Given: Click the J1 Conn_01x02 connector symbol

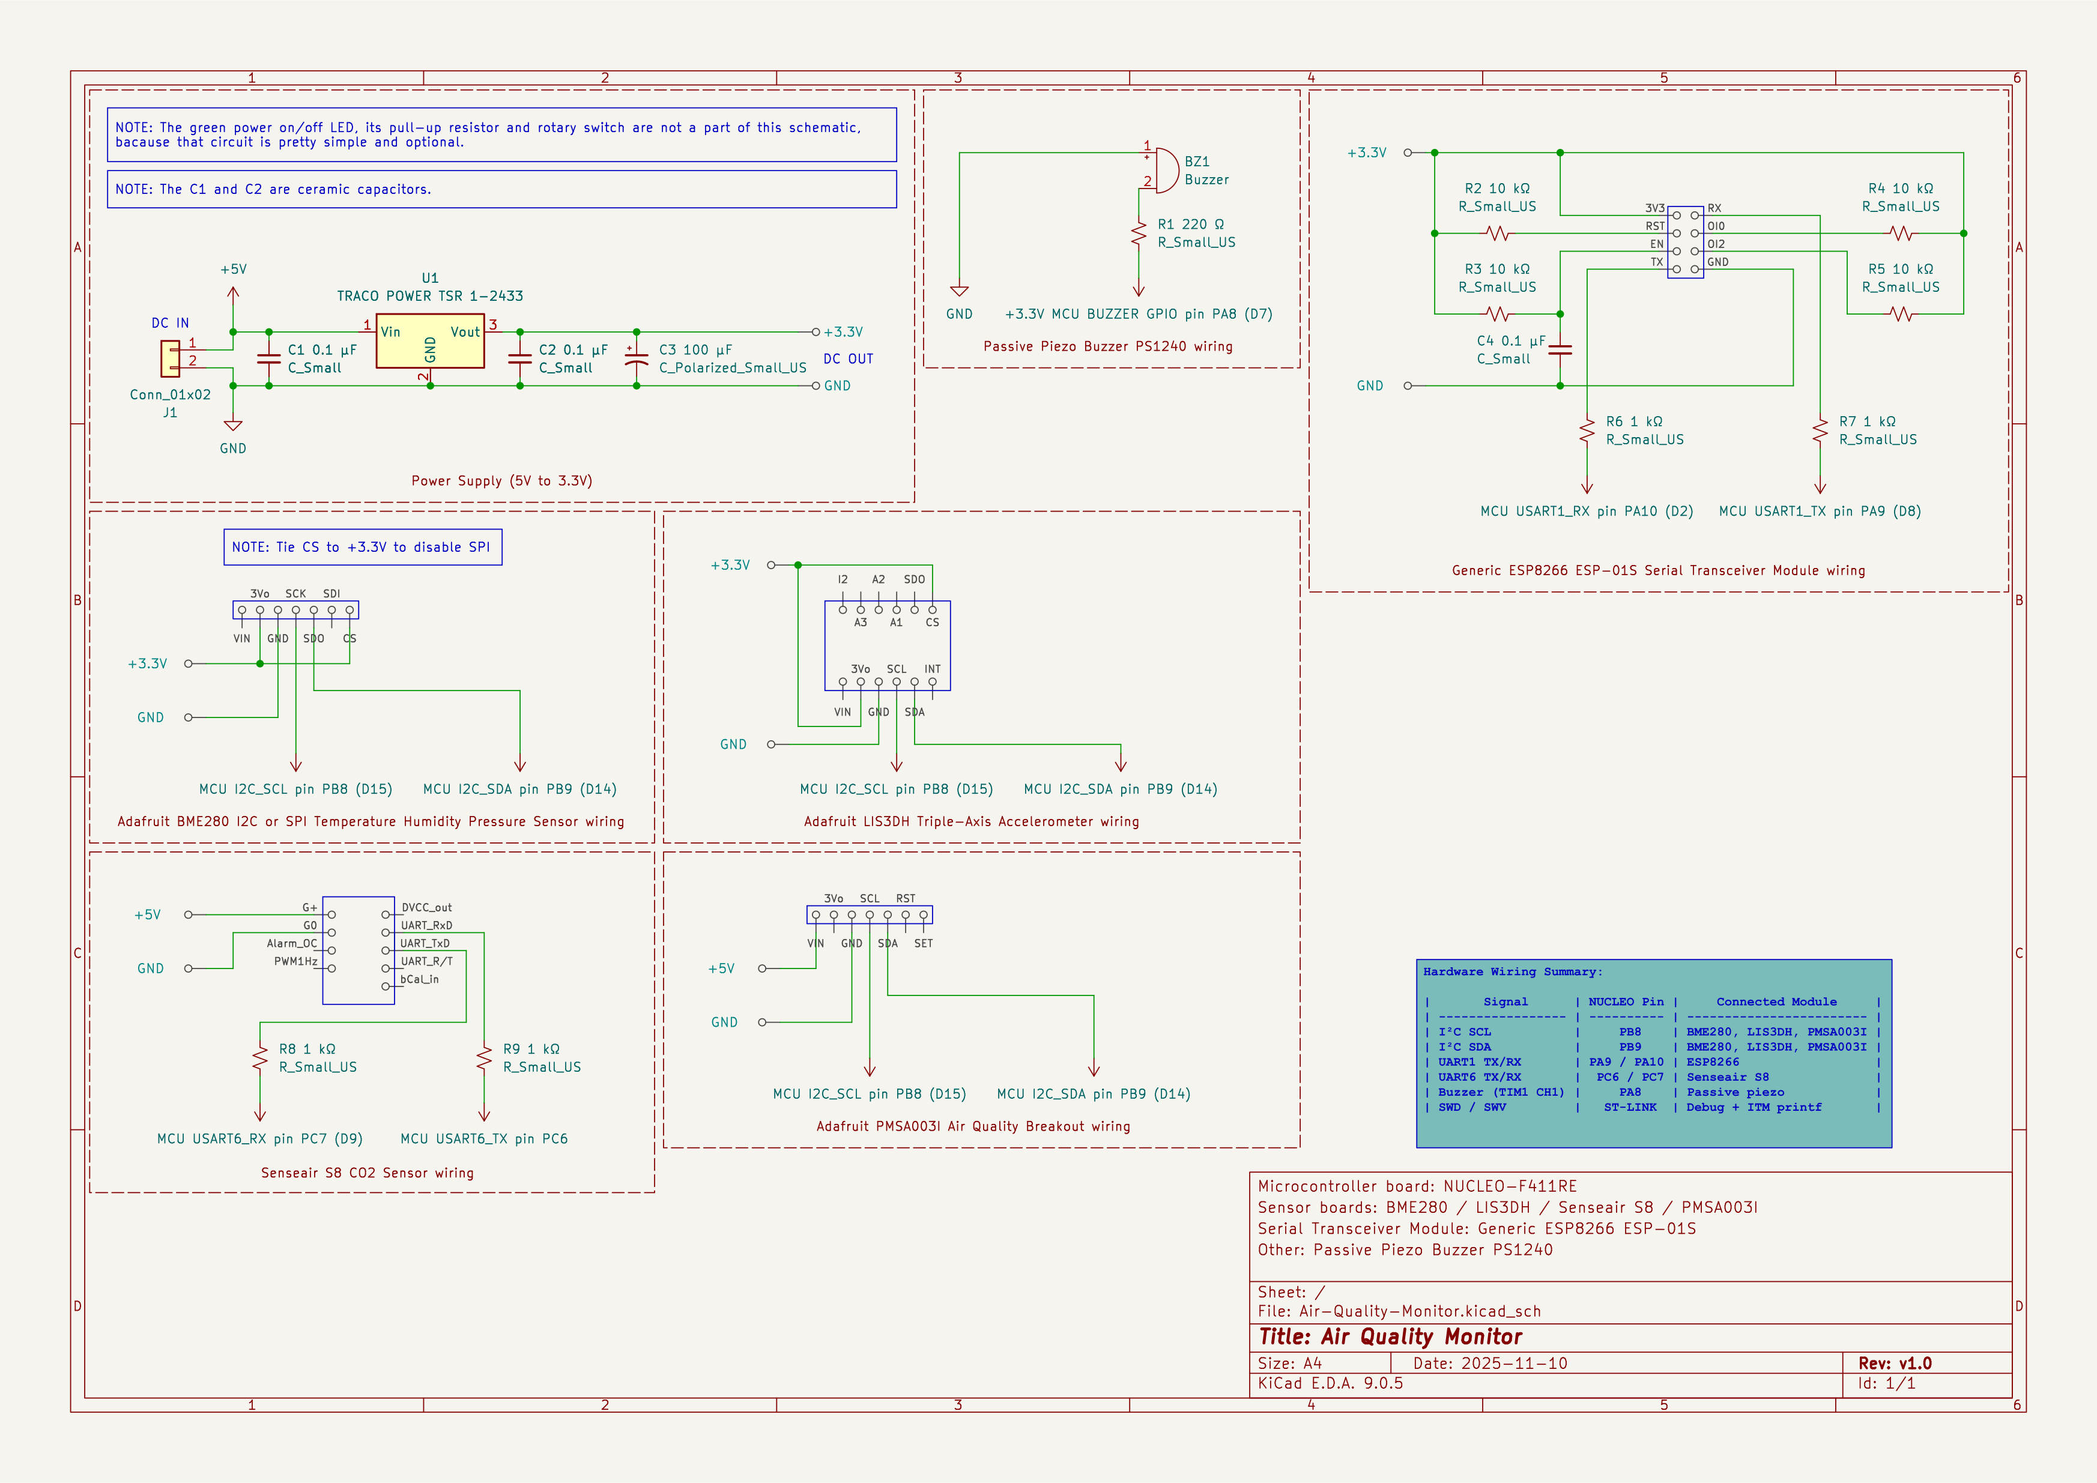Looking at the screenshot, I should tap(171, 359).
